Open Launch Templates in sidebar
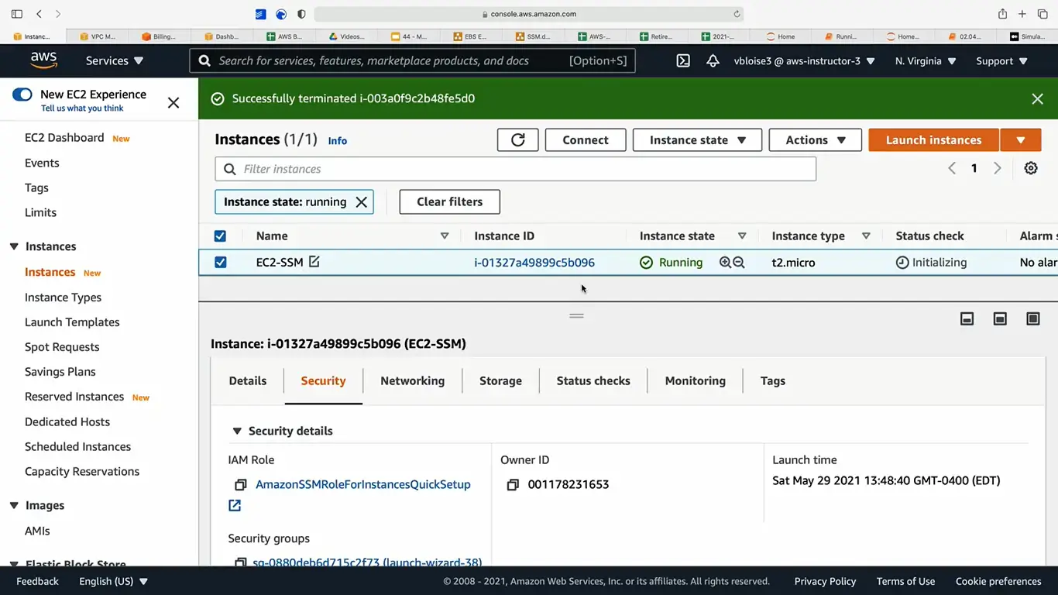1058x595 pixels. click(x=72, y=322)
